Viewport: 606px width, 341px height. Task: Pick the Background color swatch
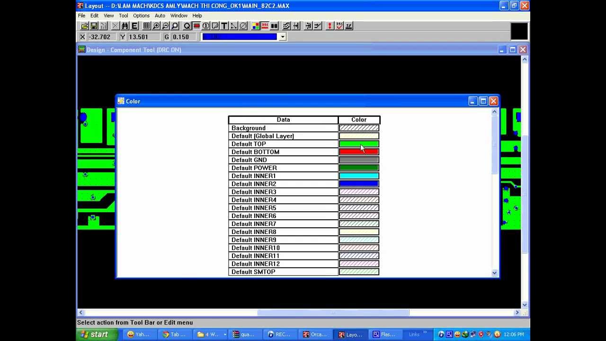359,128
